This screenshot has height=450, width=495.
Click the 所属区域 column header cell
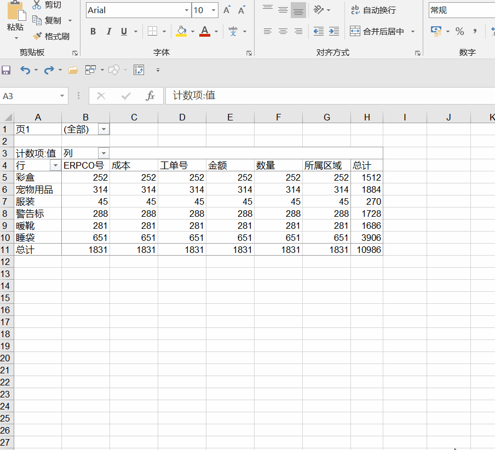tap(326, 165)
